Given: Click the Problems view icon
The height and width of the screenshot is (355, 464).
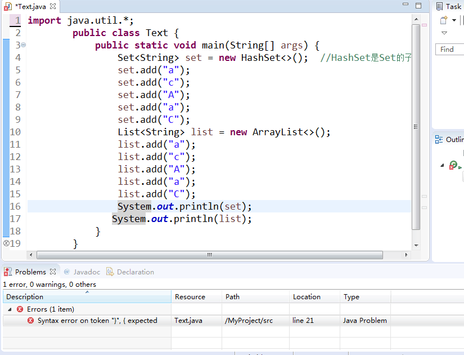Looking at the screenshot, I should tap(8, 272).
